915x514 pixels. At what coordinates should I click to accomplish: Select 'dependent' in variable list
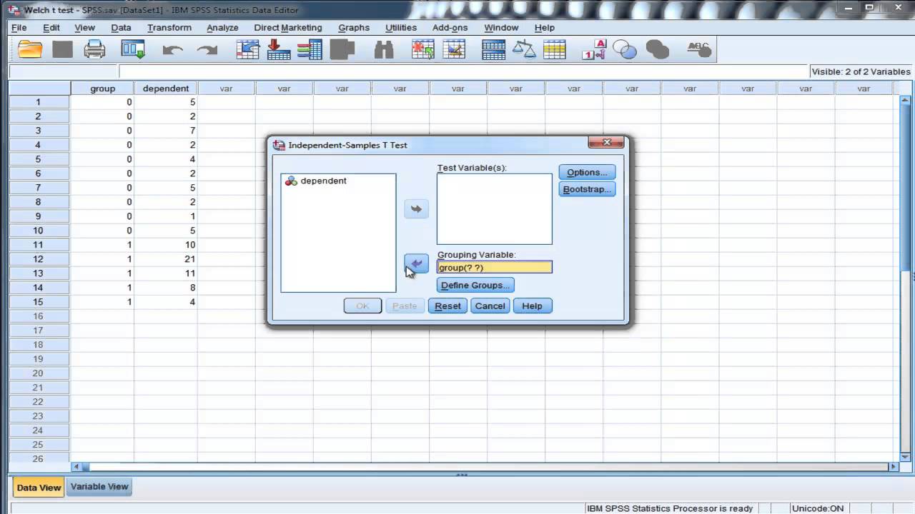(x=323, y=181)
